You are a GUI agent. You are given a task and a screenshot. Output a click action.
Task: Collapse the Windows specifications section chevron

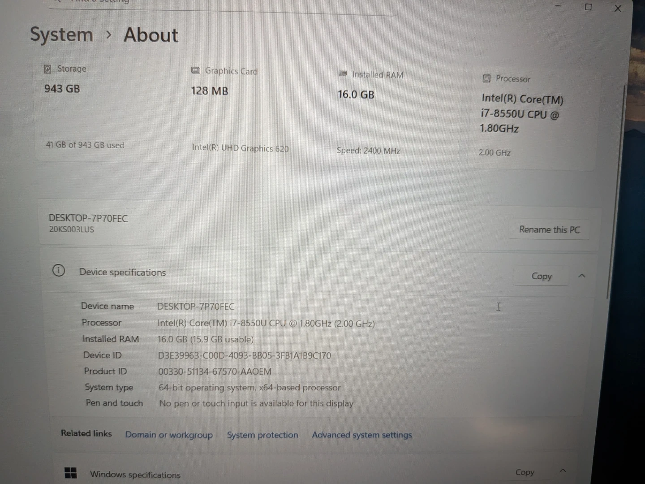tap(563, 471)
